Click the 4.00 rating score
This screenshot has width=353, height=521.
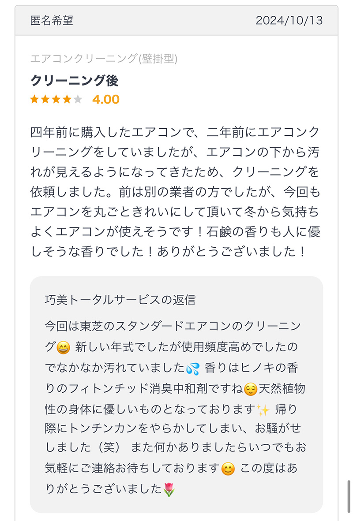pos(106,99)
